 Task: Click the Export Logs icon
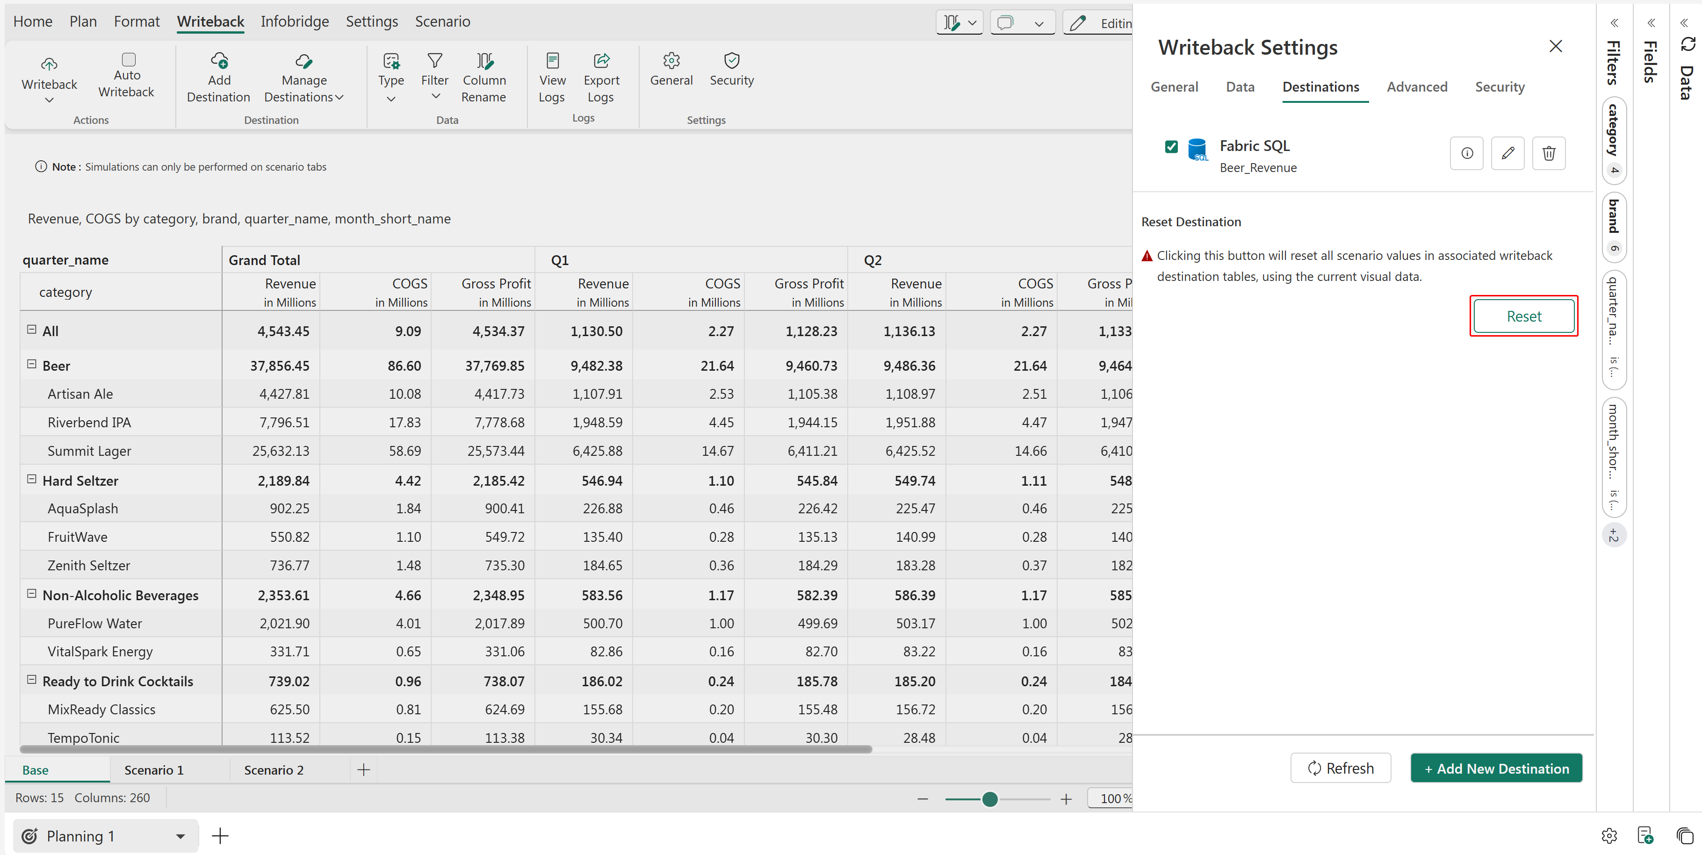[600, 61]
